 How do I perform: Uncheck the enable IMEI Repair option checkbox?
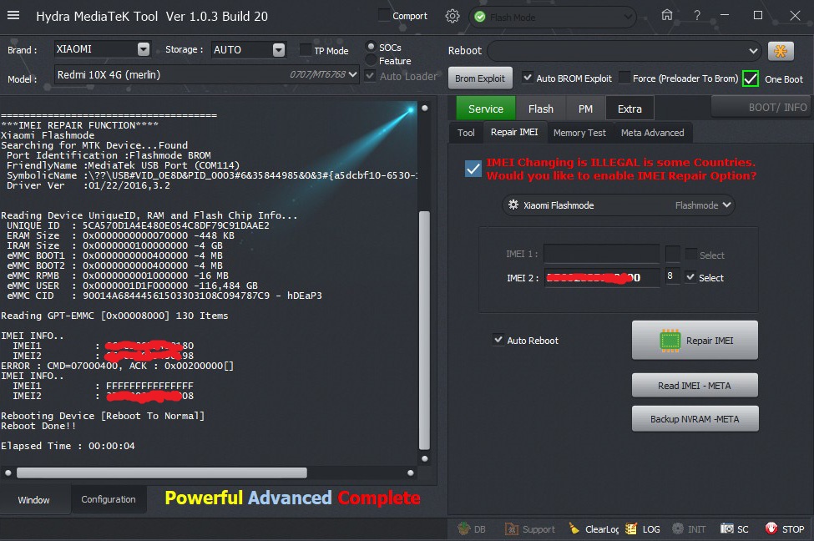(x=473, y=169)
